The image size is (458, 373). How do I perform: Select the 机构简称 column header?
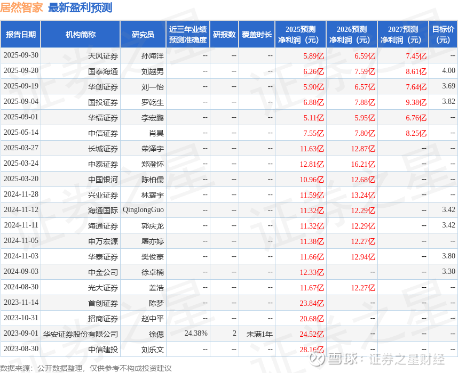pos(81,35)
